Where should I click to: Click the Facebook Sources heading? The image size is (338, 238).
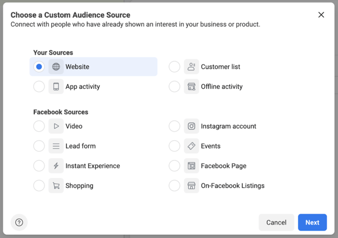[61, 112]
